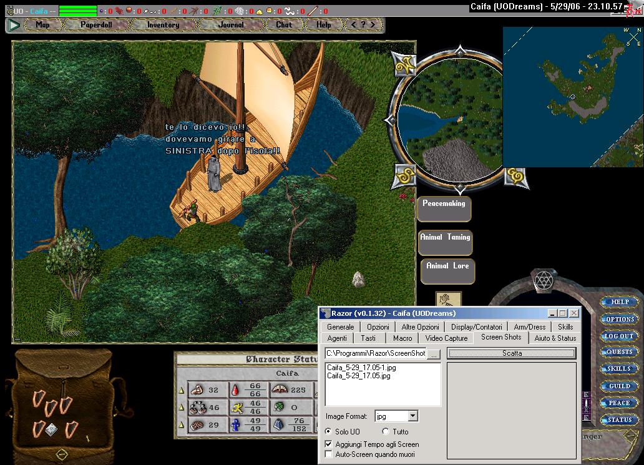Select the harp left of the silver tile

38,428
